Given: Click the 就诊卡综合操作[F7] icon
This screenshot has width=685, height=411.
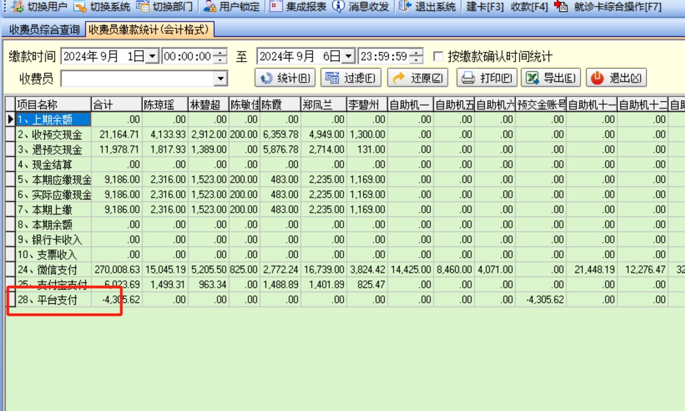Looking at the screenshot, I should (x=561, y=7).
